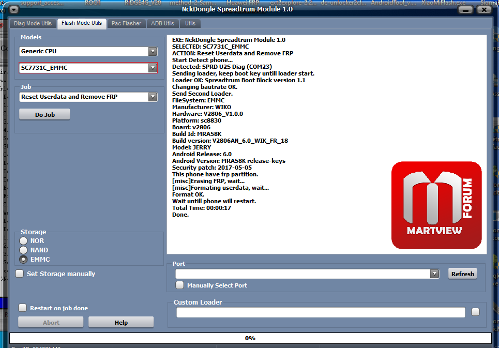This screenshot has width=499, height=348.
Task: Close the NckDongle Spreadtrum Module window
Action: coord(484,9)
